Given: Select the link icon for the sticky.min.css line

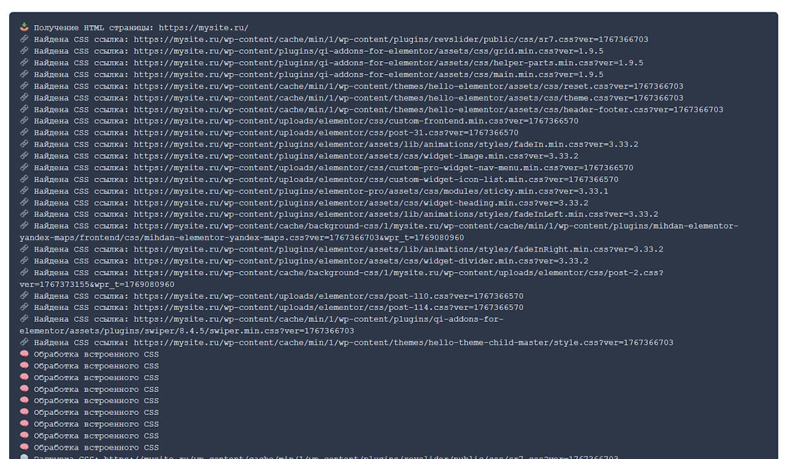Looking at the screenshot, I should click(x=24, y=191).
